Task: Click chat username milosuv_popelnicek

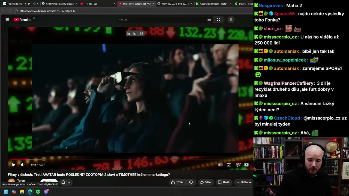Action: tap(285, 60)
